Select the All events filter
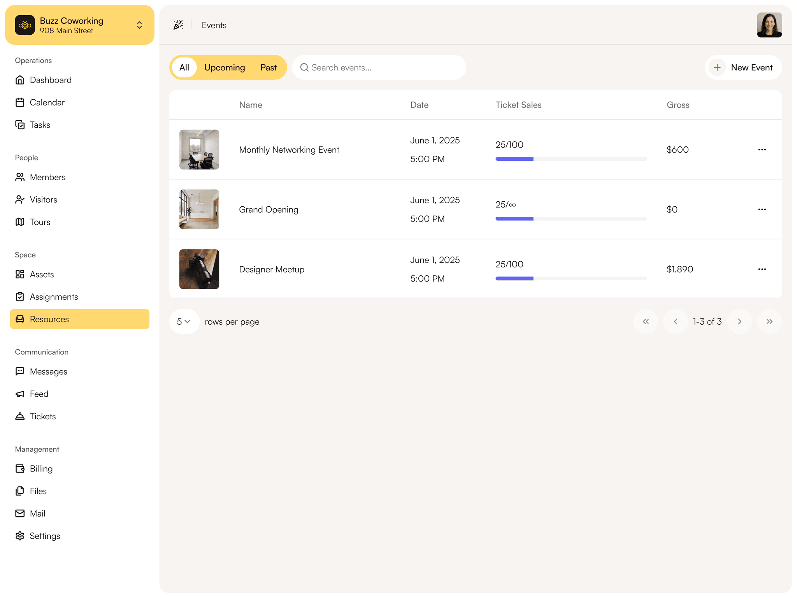This screenshot has height=598, width=797. [x=184, y=68]
